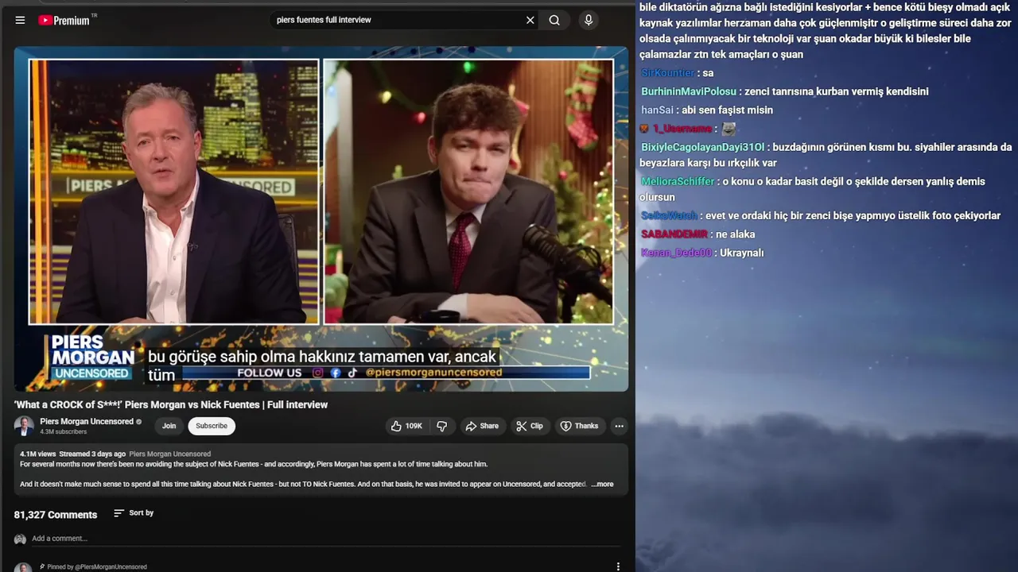Select chat username SirKountier

[x=667, y=73]
